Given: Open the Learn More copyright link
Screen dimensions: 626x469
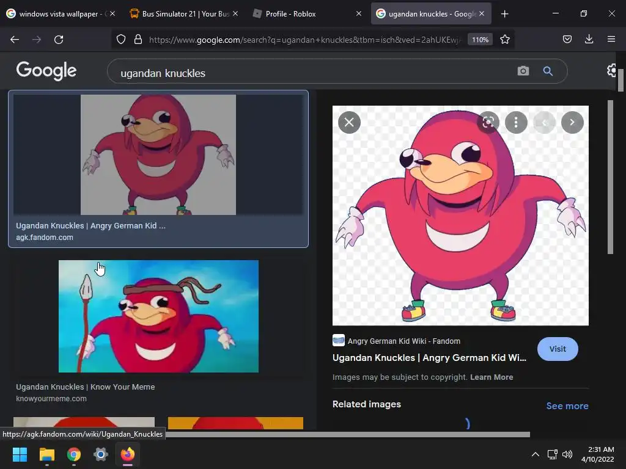Looking at the screenshot, I should point(492,377).
